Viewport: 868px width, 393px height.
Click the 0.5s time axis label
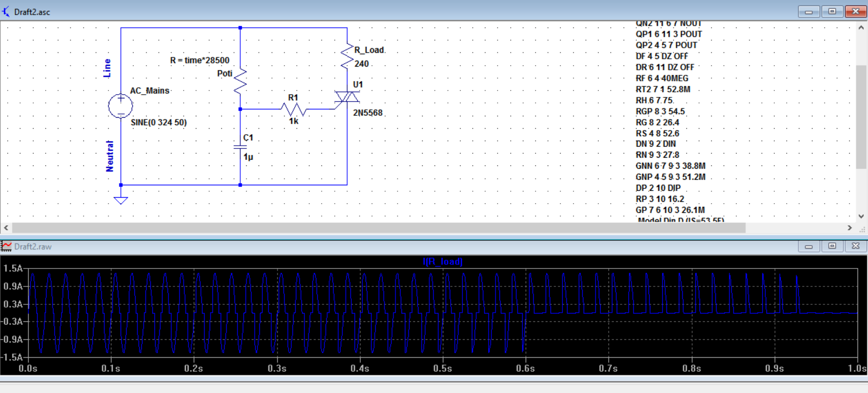(x=443, y=369)
